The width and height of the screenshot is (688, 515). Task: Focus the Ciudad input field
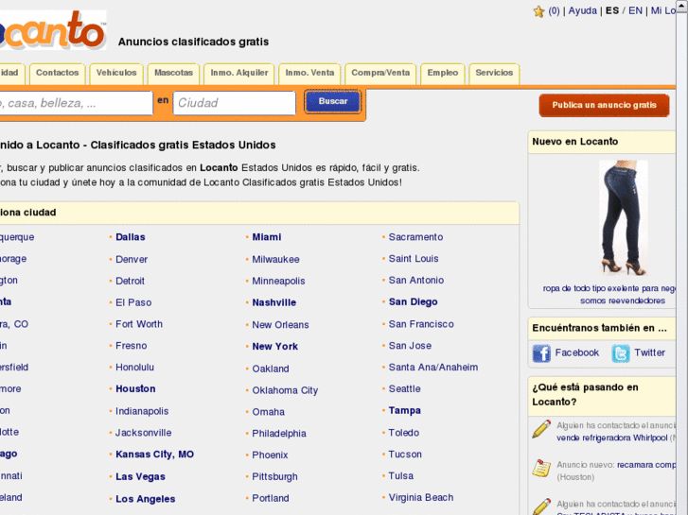pyautogui.click(x=235, y=103)
